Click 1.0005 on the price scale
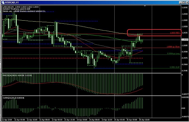The height and width of the screenshot is (122, 189). (185, 46)
